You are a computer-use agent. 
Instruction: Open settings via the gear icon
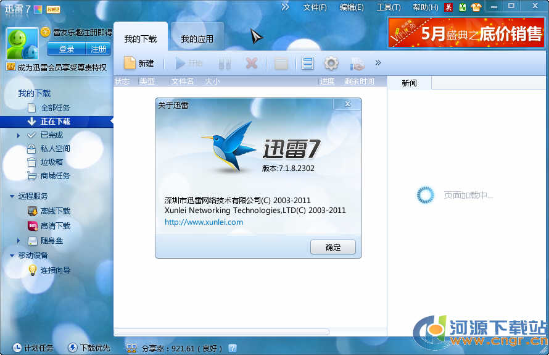[331, 64]
